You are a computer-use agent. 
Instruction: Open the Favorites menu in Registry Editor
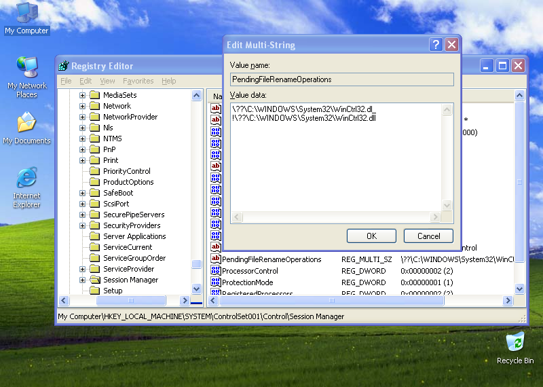pos(138,81)
